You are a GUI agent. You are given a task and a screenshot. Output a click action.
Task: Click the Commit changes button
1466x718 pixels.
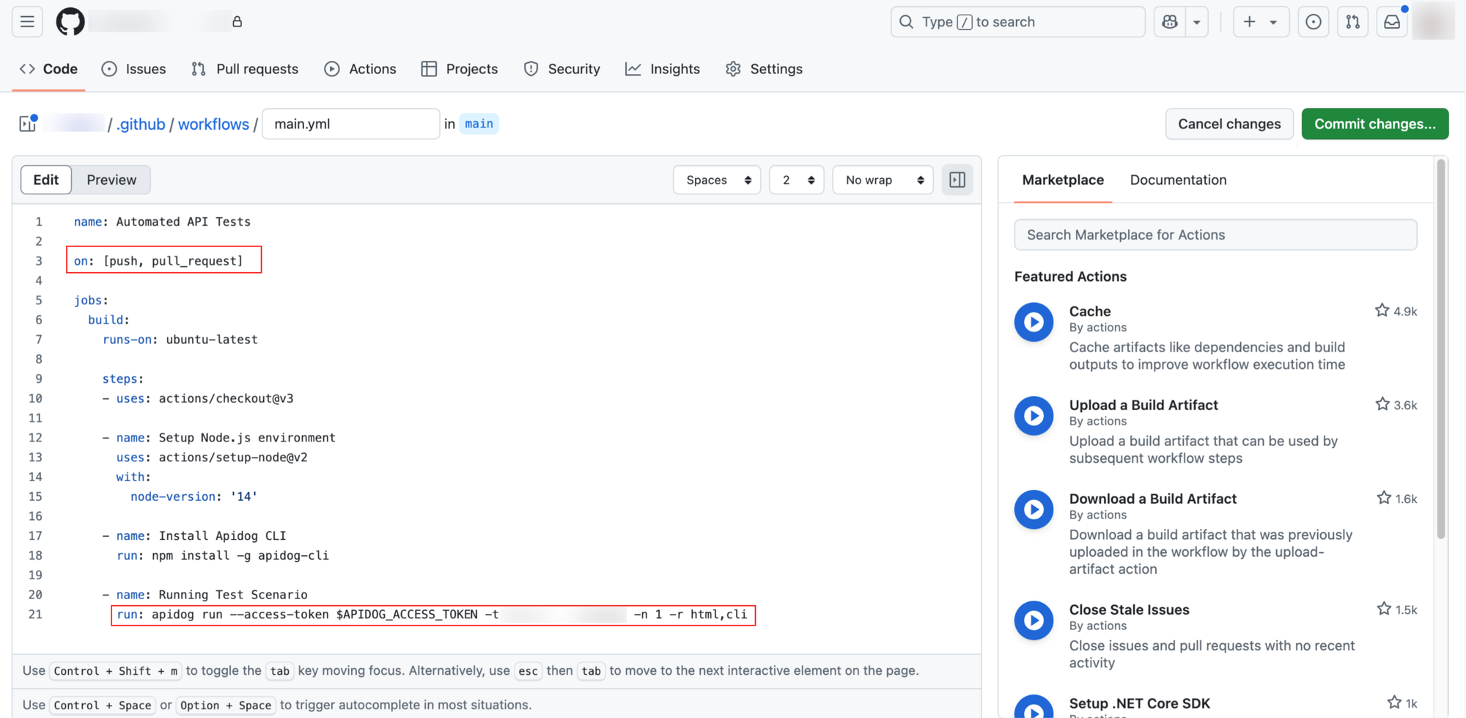(1374, 124)
